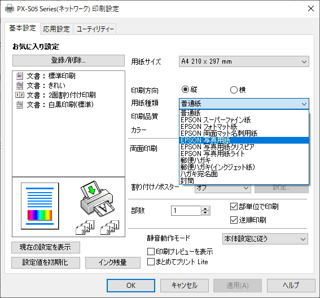This screenshot has height=298, width=320.
Task: Click the printer icon in title bar
Action: point(10,9)
